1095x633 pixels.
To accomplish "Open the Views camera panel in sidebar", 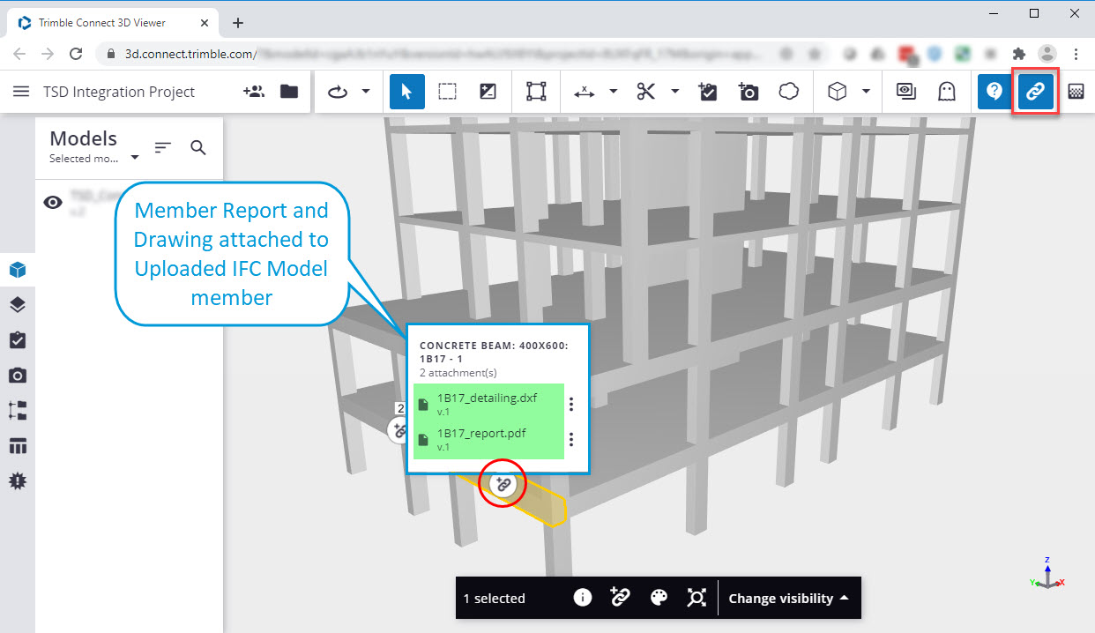I will click(x=18, y=375).
